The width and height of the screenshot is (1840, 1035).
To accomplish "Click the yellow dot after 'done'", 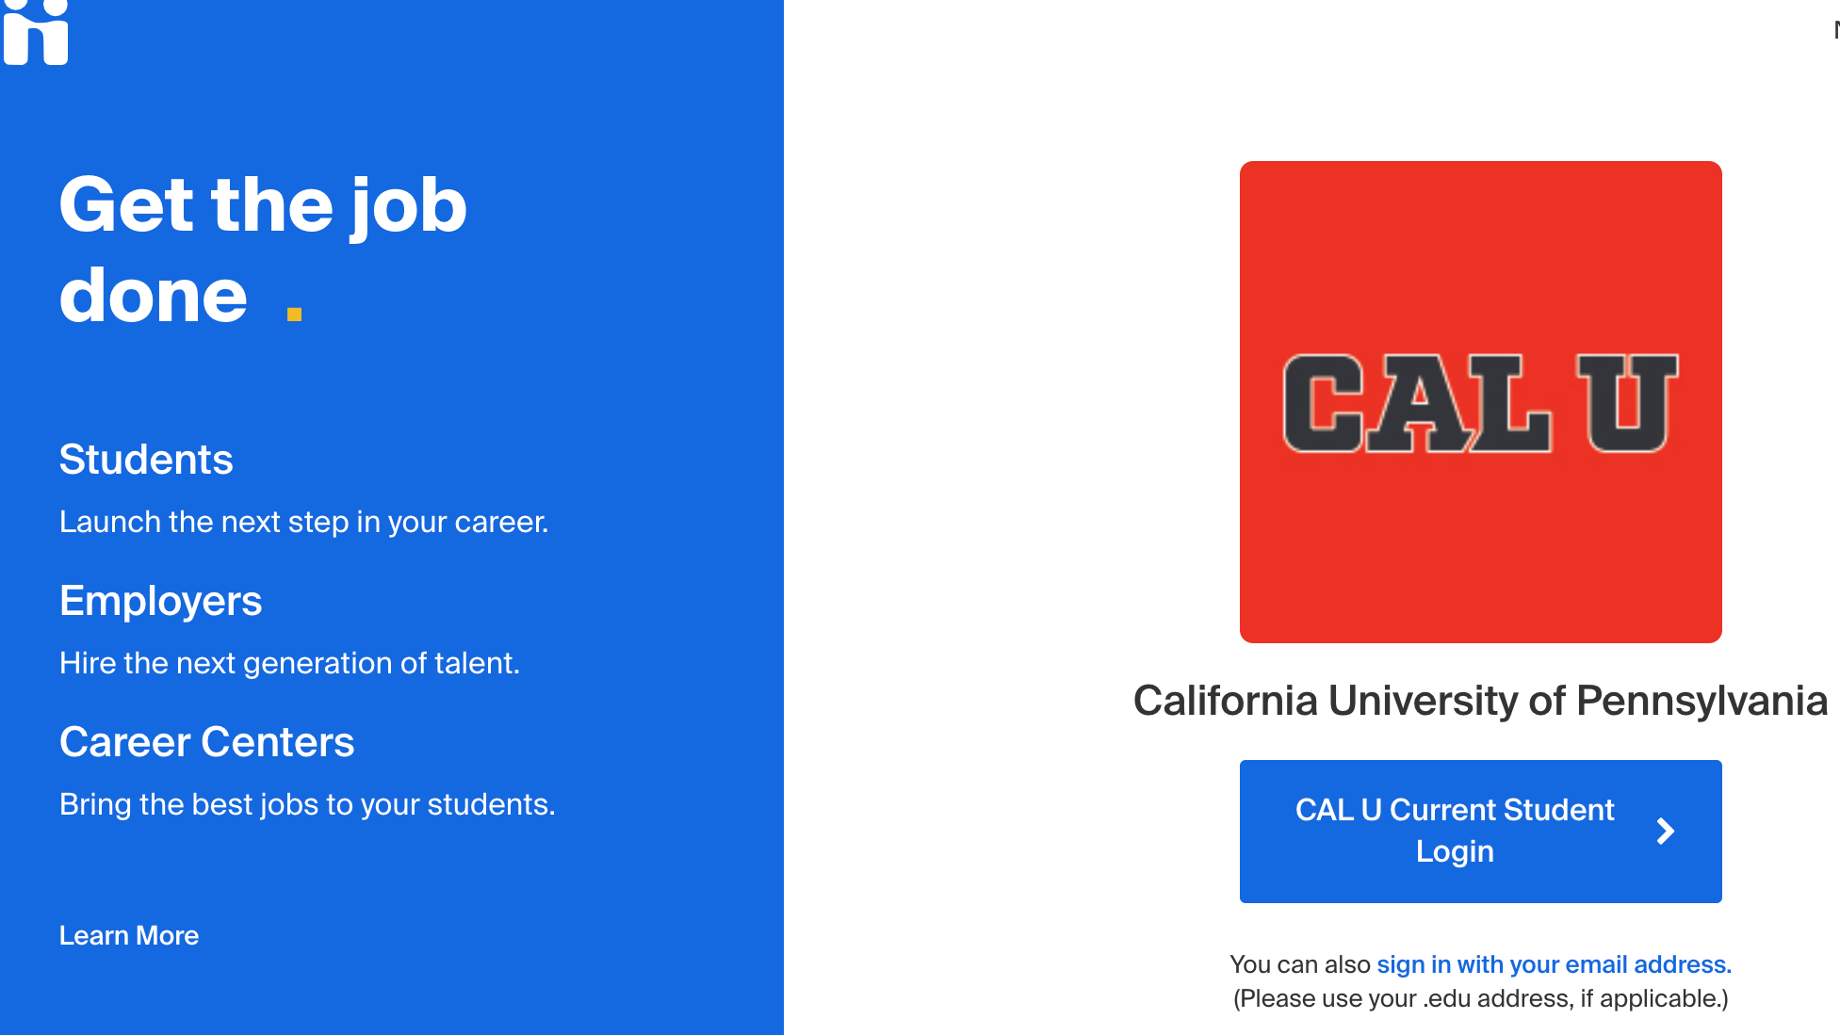I will click(x=294, y=315).
